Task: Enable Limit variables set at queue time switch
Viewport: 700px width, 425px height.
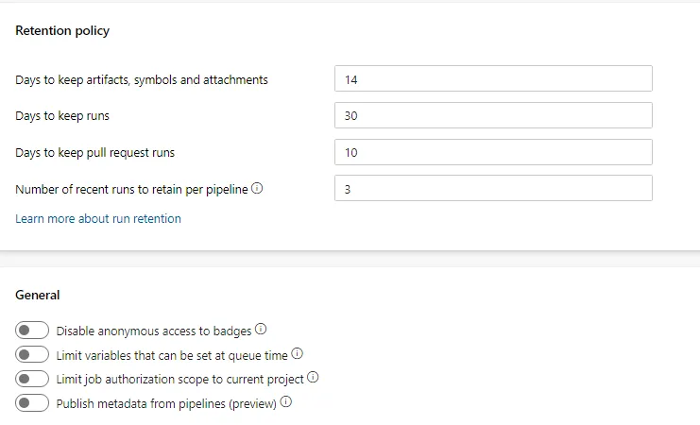Action: [x=32, y=354]
